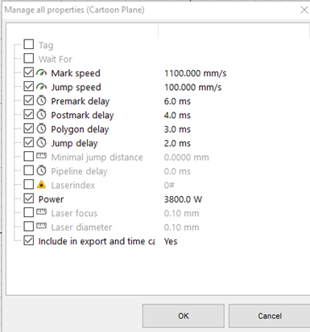Image resolution: width=310 pixels, height=332 pixels.
Task: Click the Polygon delay clock icon
Action: pyautogui.click(x=41, y=129)
